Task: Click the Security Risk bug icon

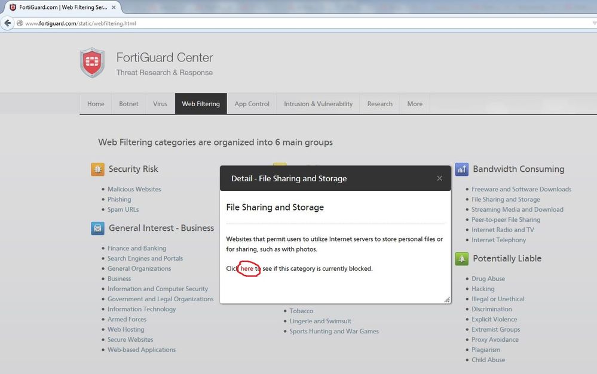Action: [x=97, y=169]
